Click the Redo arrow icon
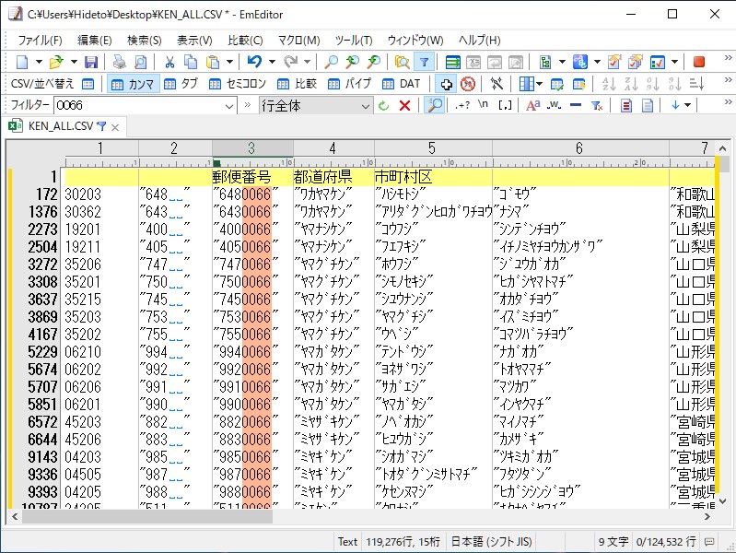The image size is (736, 553). pyautogui.click(x=290, y=62)
